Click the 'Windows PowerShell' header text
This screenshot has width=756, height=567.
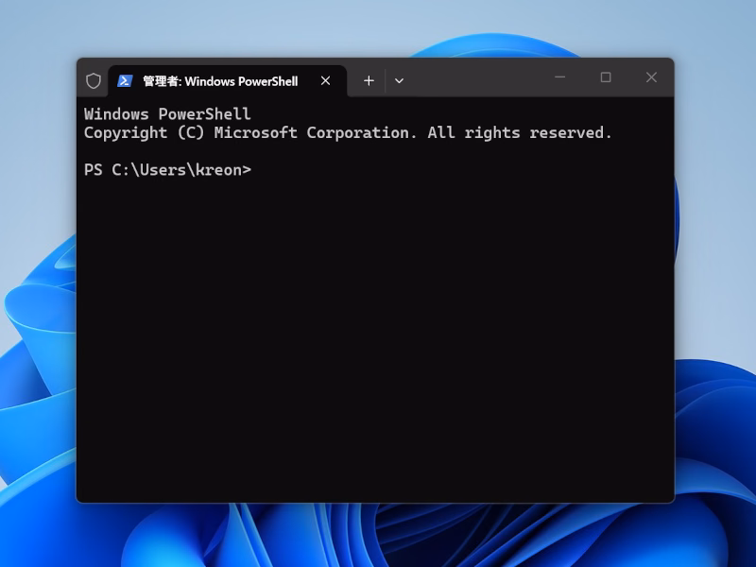tap(167, 113)
